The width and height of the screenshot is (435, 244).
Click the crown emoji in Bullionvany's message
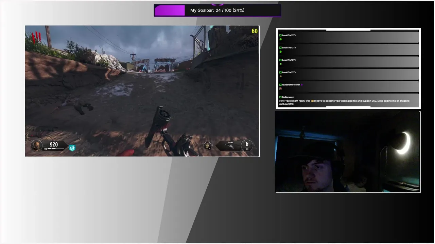tap(312, 101)
